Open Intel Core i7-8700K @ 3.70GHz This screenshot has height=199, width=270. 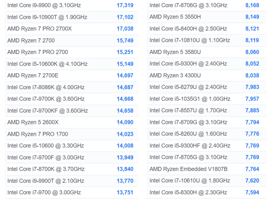click(46, 169)
